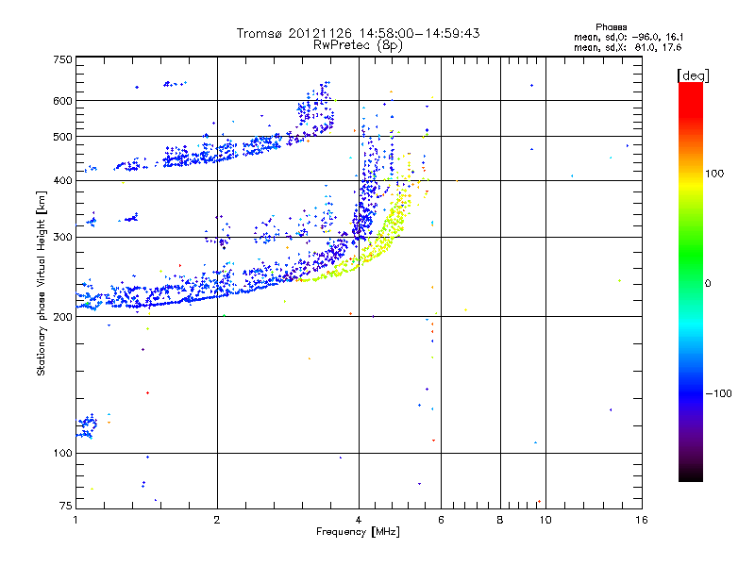Click the 'Stationary phase Virtual Height [km]' axis title

tap(42, 284)
